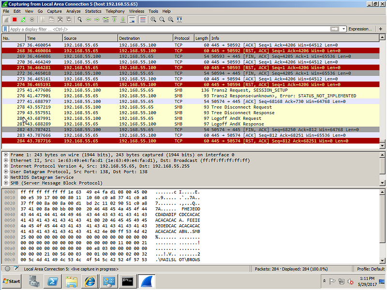The image size is (387, 290).
Task: Sort packets by the Protocol column header
Action: pyautogui.click(x=183, y=38)
